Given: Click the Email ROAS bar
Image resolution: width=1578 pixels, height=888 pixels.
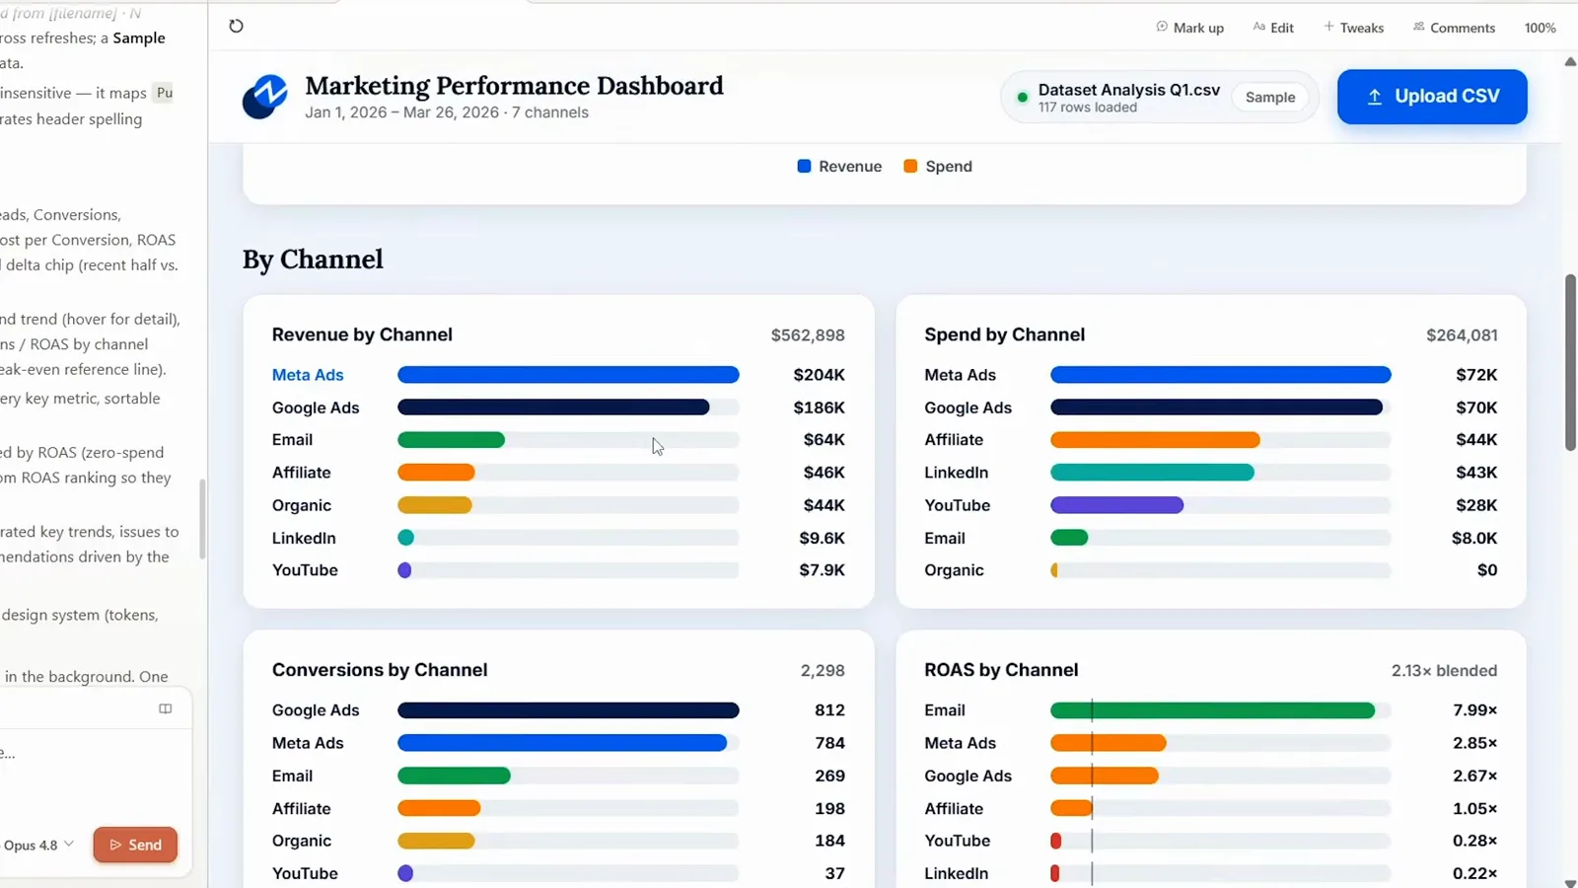Looking at the screenshot, I should point(1212,710).
